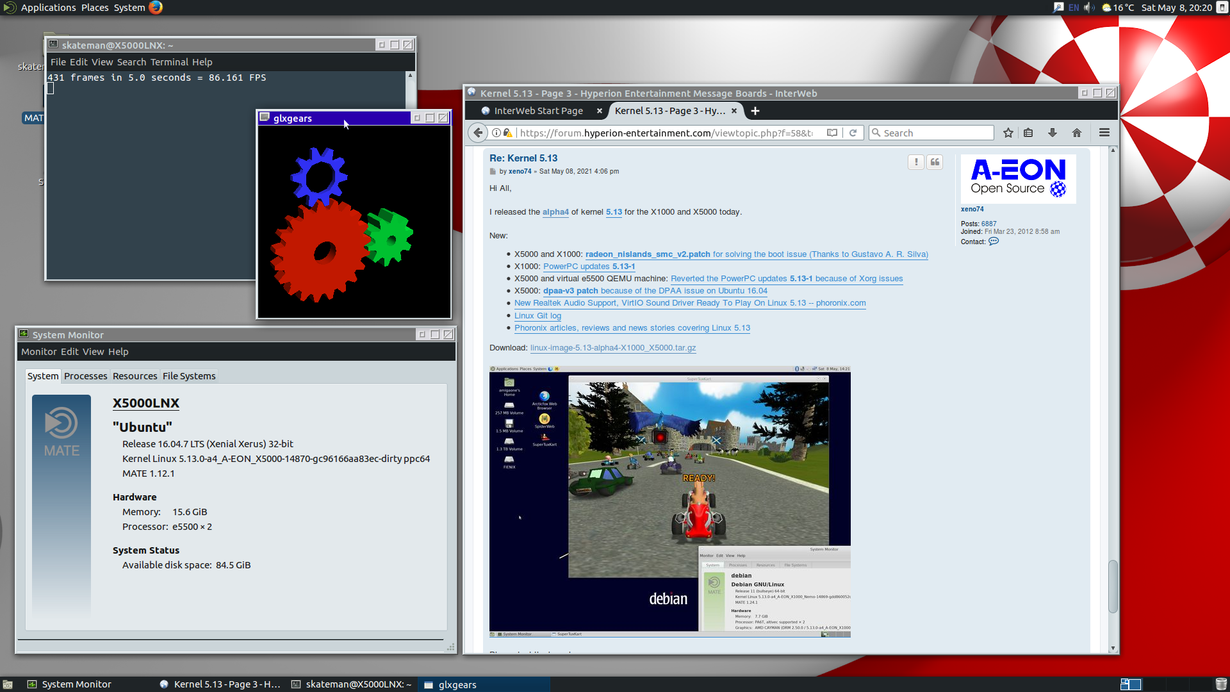Click the System Monitor title bar icon
Screen dimensions: 1230x692
[x=24, y=334]
